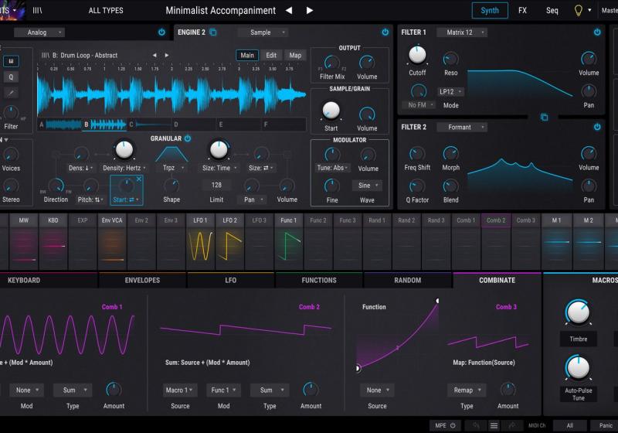This screenshot has width=618, height=433.
Task: Click the filter swap copy icon between filters
Action: [544, 117]
